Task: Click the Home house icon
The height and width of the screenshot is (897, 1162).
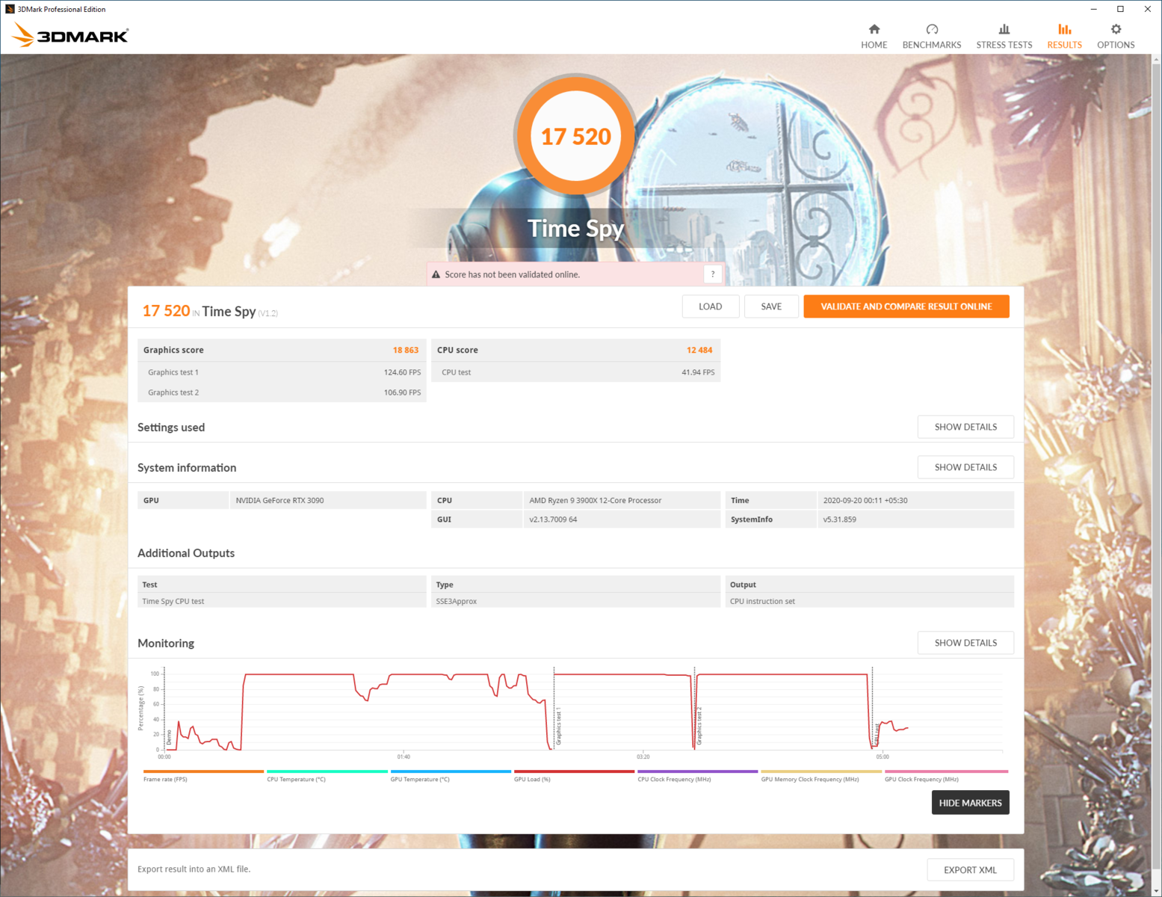Action: 874,29
